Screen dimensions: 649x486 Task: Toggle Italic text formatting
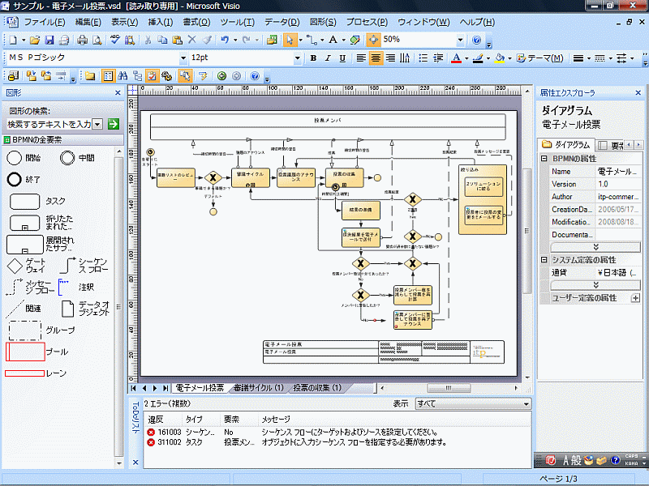[x=329, y=58]
